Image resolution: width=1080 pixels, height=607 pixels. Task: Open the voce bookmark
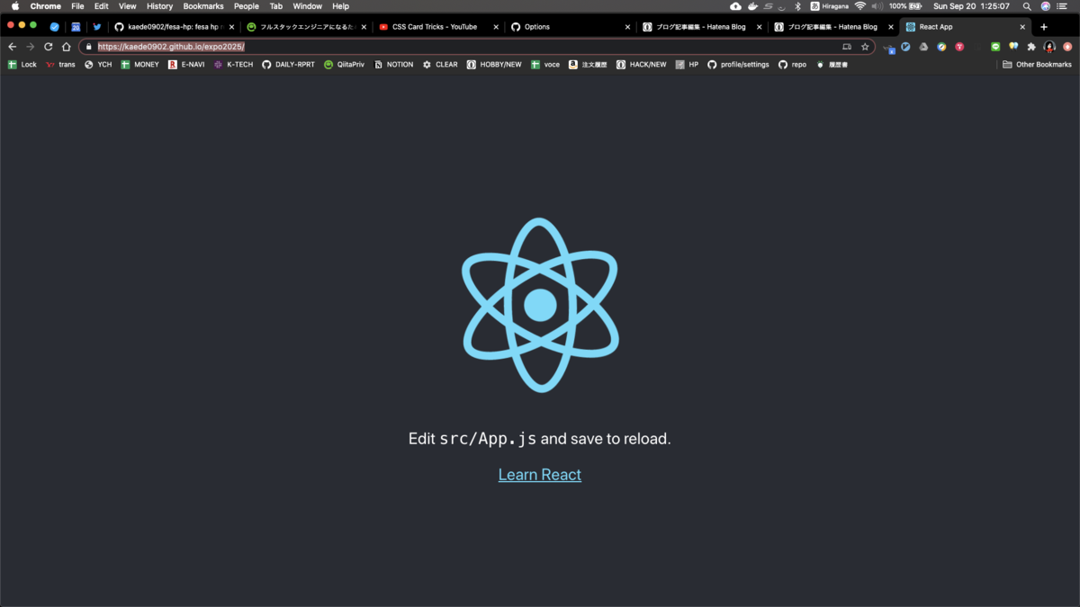pyautogui.click(x=545, y=65)
